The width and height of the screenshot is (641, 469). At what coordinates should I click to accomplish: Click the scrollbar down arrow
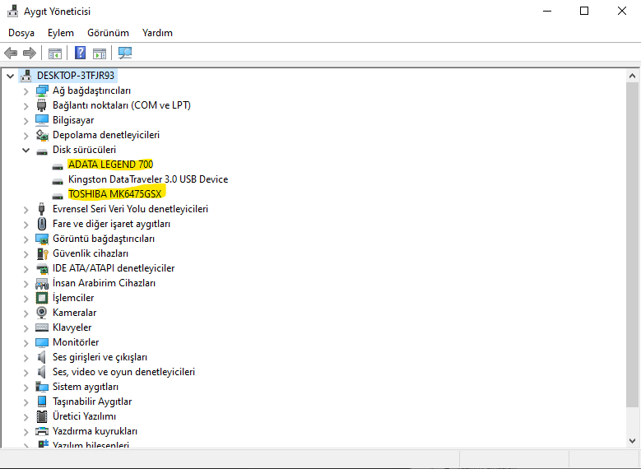[632, 441]
